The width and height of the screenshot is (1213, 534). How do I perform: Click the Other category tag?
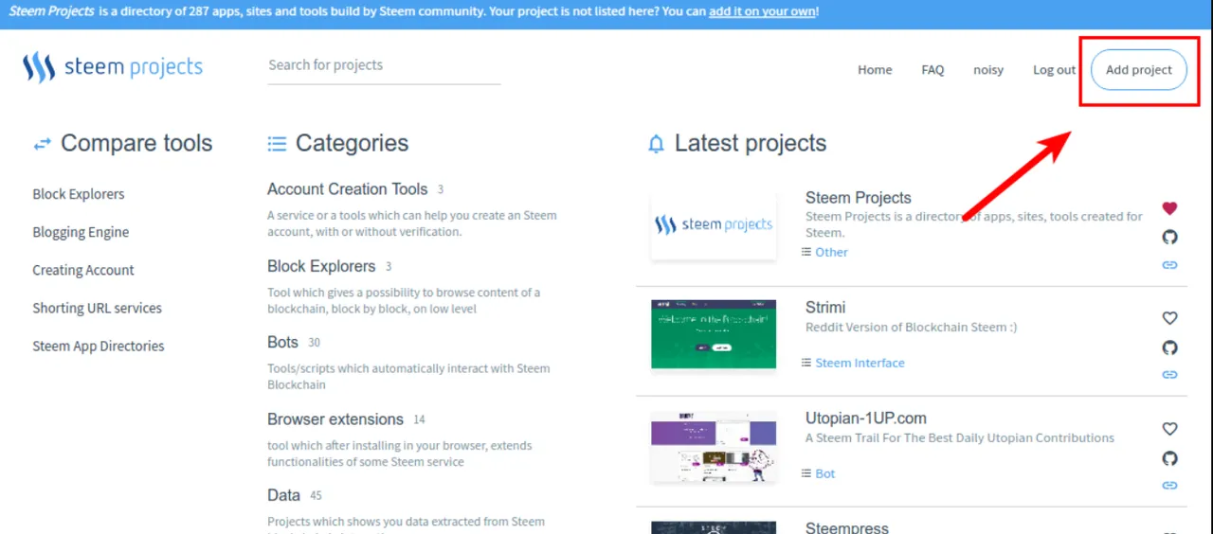pos(831,252)
